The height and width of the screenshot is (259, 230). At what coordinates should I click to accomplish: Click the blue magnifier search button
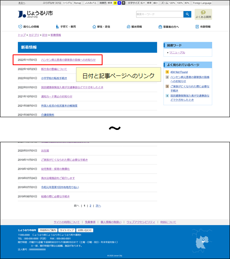(x=187, y=14)
